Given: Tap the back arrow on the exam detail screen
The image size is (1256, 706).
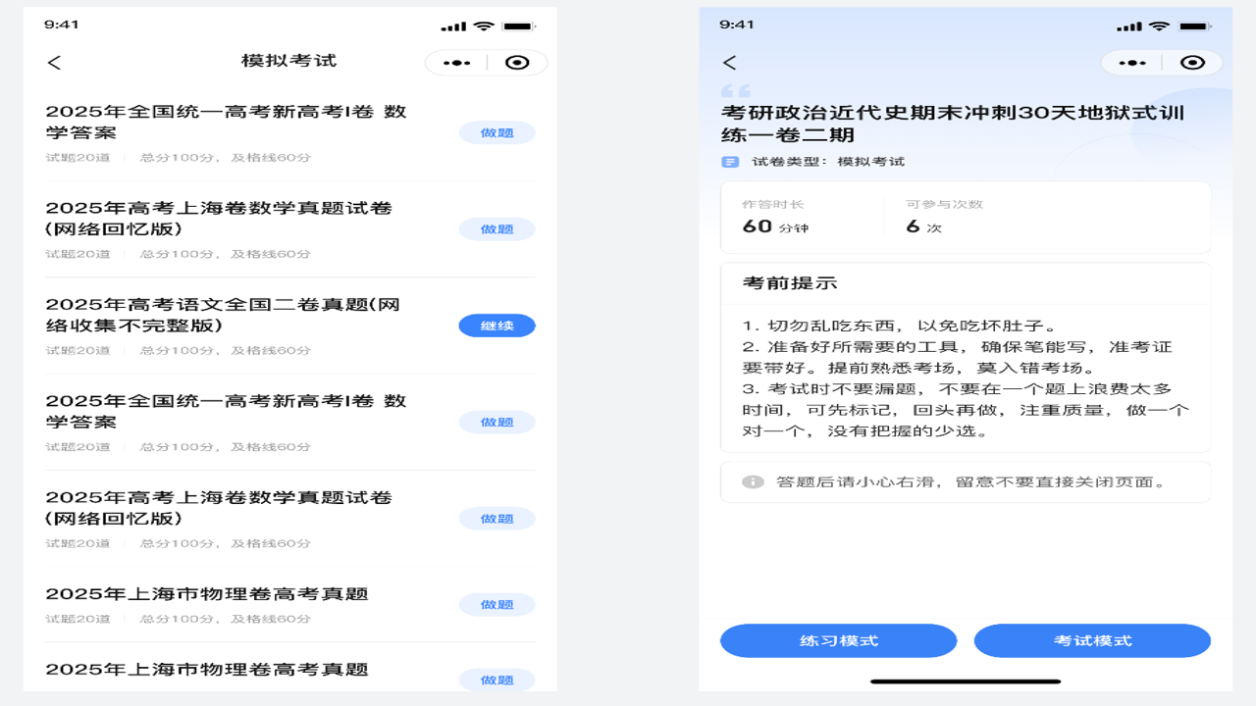Looking at the screenshot, I should (x=729, y=63).
